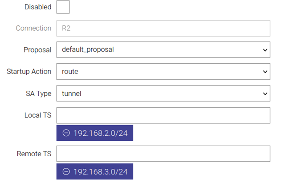Select the 192.168.3.0/24 tag text

[x=101, y=171]
